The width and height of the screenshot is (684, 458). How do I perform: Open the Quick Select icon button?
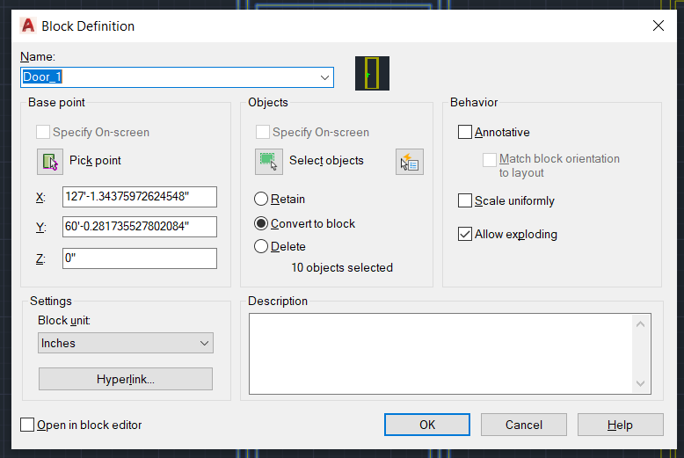pyautogui.click(x=409, y=162)
